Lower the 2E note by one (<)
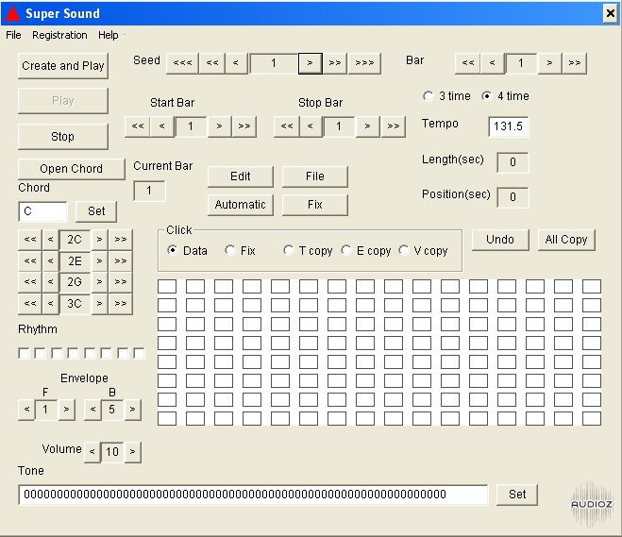 51,261
